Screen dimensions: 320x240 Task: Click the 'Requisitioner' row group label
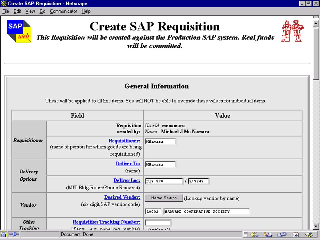(x=28, y=140)
